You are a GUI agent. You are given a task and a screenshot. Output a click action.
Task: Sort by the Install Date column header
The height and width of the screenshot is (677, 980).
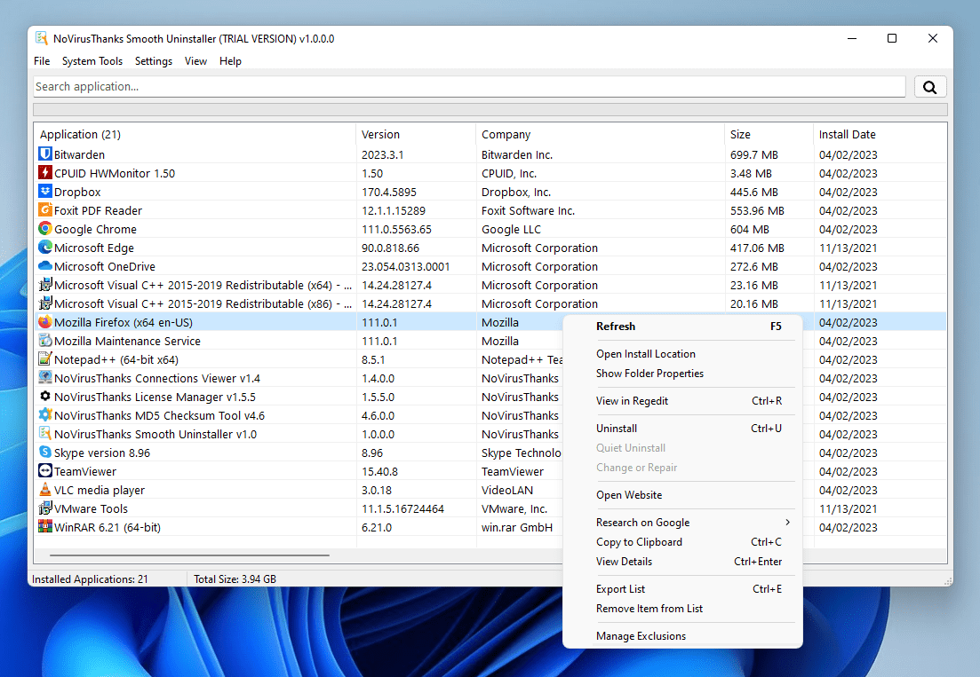click(880, 134)
